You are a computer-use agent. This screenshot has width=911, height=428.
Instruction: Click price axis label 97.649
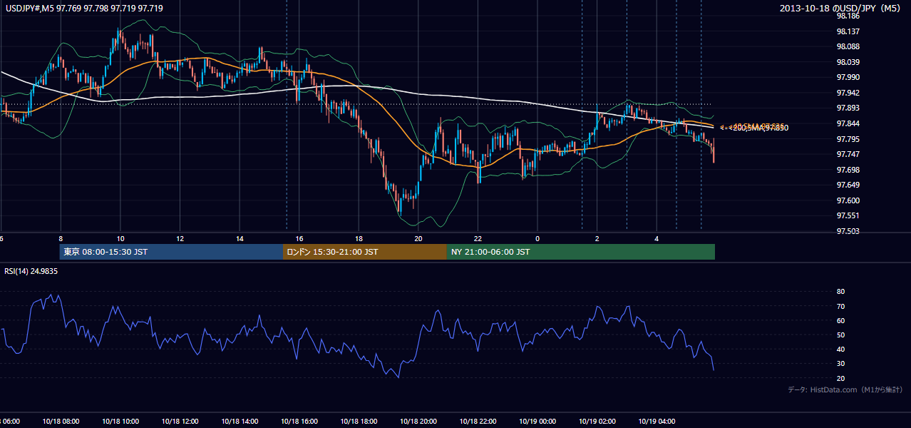pyautogui.click(x=848, y=185)
